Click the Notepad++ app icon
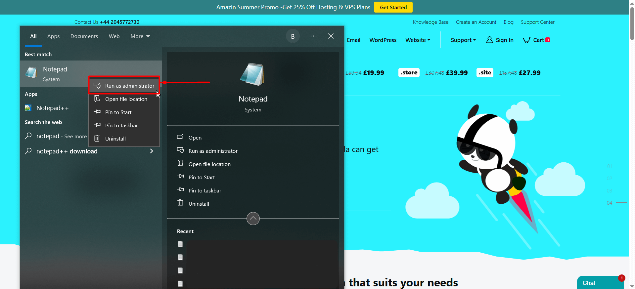The image size is (635, 289). [28, 108]
